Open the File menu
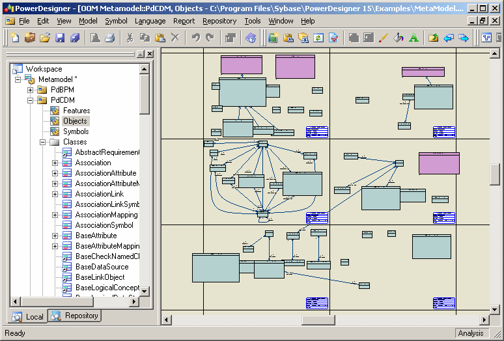This screenshot has height=341, width=504. [24, 21]
